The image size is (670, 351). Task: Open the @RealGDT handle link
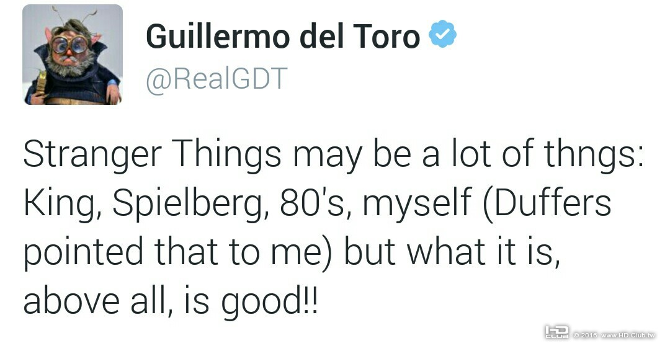click(x=217, y=79)
